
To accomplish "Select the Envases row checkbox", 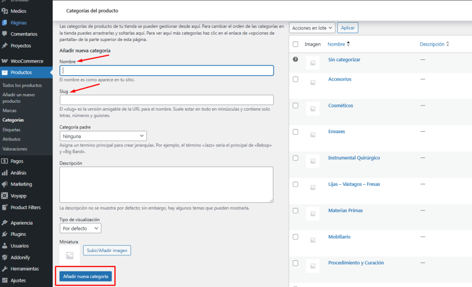I will 295,132.
